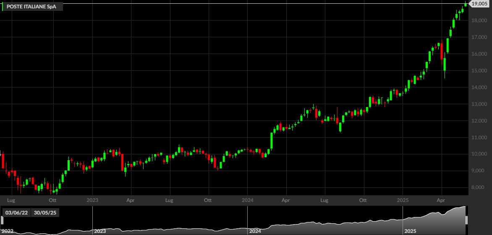This screenshot has height=235, width=492.
Task: Grab the right range handle of the navigator
Action: (466, 220)
